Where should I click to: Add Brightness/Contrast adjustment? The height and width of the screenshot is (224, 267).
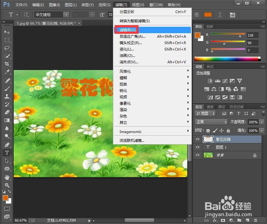click(x=210, y=81)
